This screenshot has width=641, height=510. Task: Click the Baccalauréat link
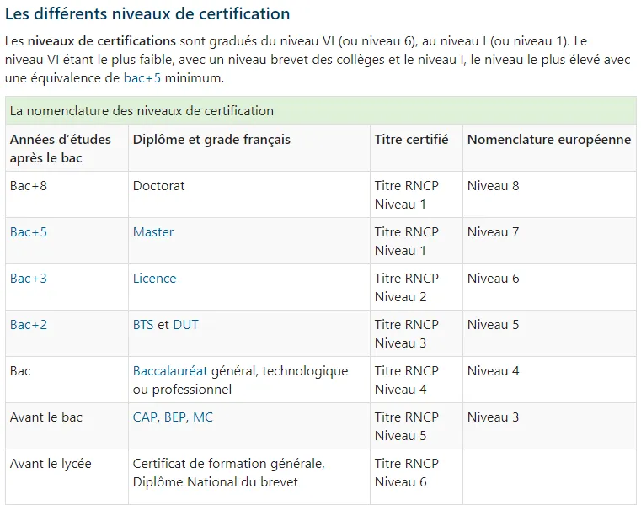[170, 371]
